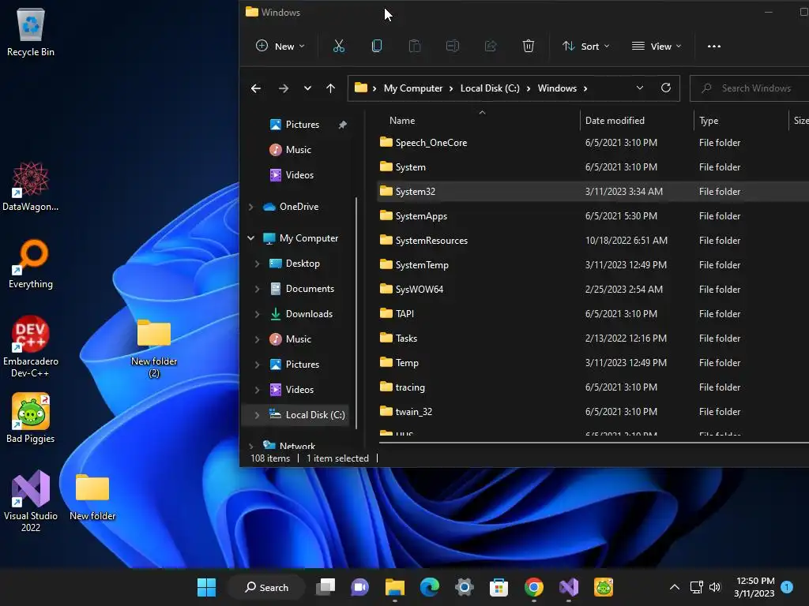809x606 pixels.
Task: Click the Cut scissors icon in toolbar
Action: tap(338, 47)
